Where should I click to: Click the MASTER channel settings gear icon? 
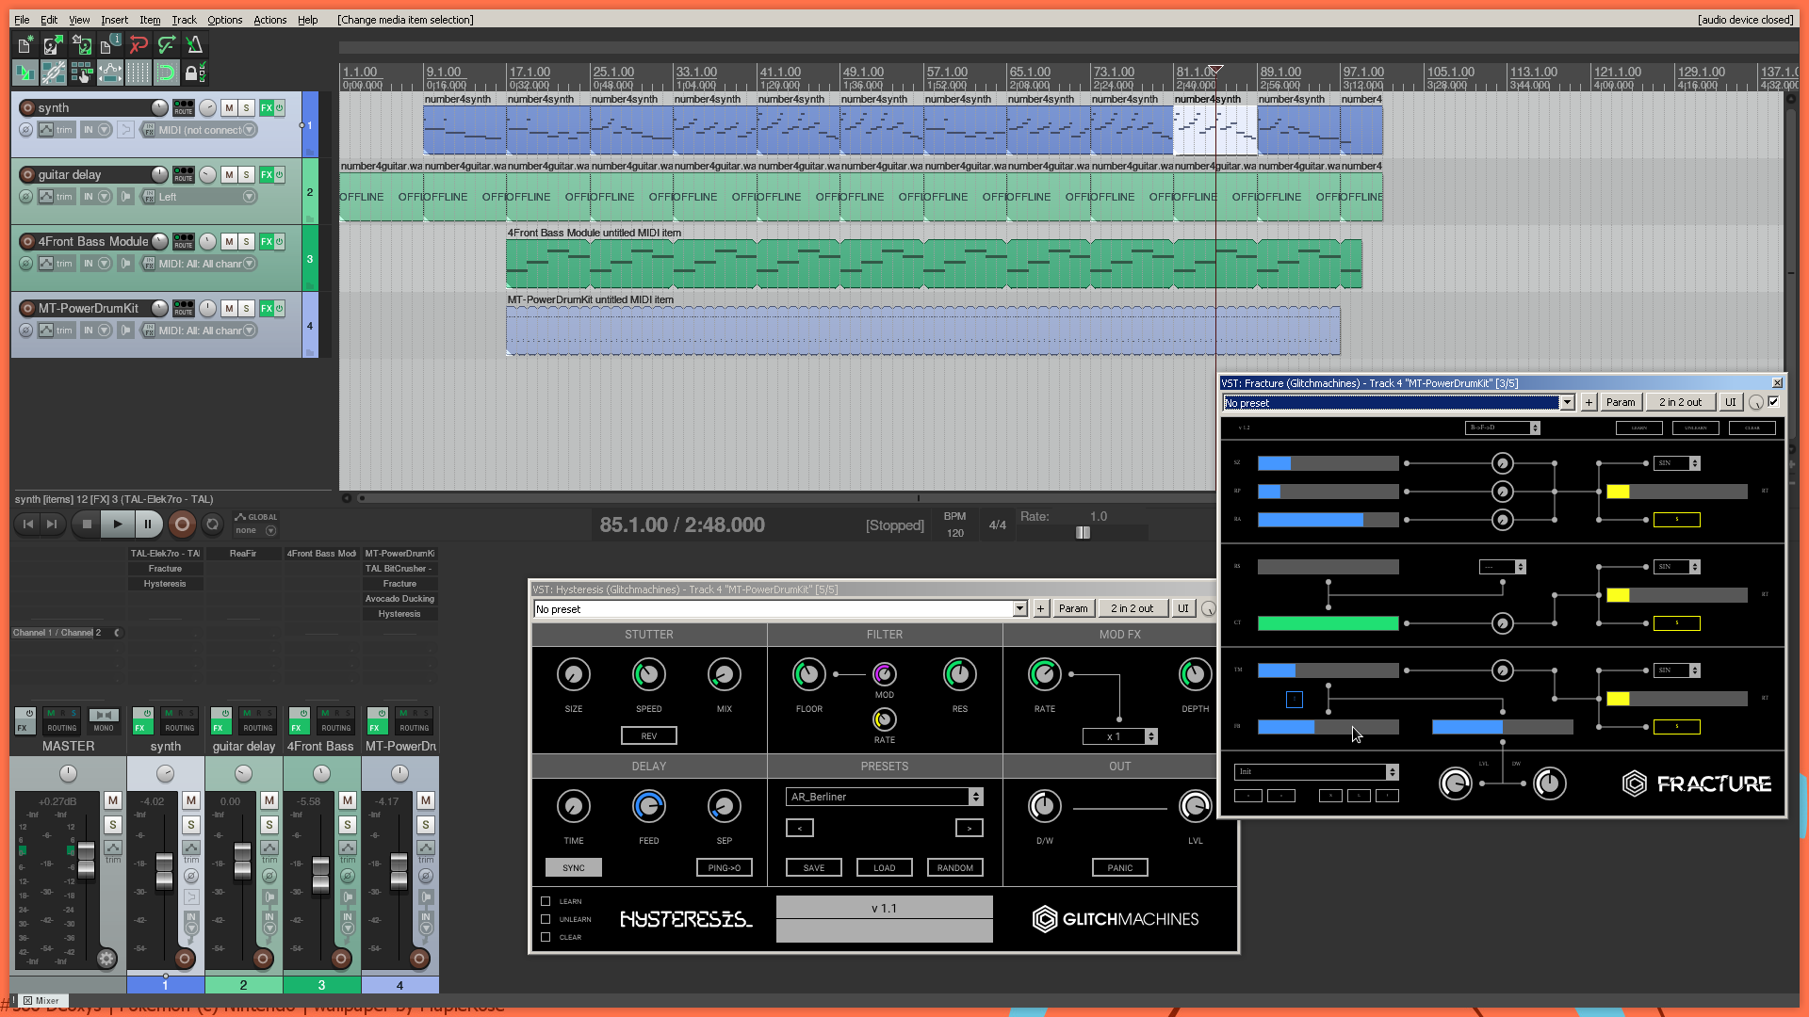coord(106,959)
